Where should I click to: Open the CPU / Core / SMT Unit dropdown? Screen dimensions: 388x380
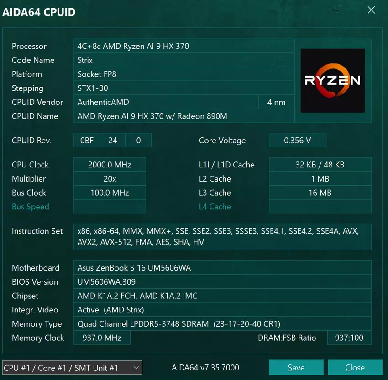(72, 368)
